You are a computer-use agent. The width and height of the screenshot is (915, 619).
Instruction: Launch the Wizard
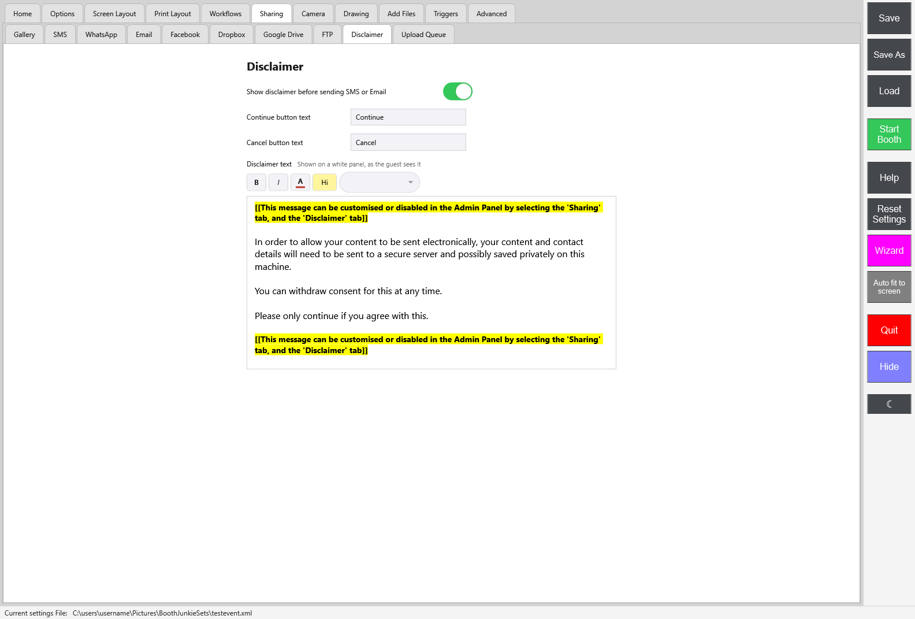click(889, 251)
